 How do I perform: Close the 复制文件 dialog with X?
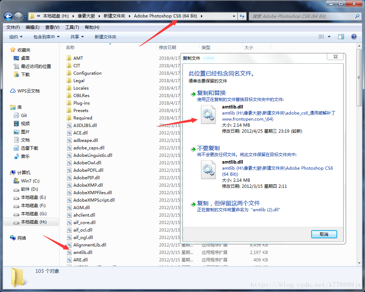tap(335, 57)
